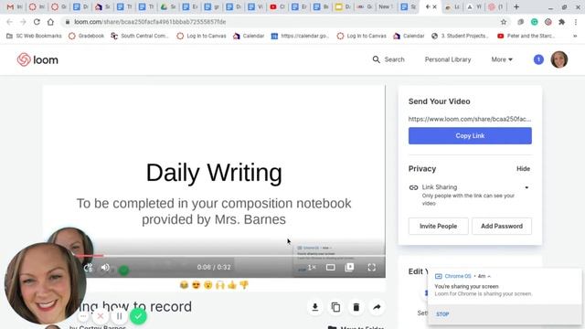Viewport: 585px width, 329px height.
Task: Click Invite People
Action: (x=438, y=226)
